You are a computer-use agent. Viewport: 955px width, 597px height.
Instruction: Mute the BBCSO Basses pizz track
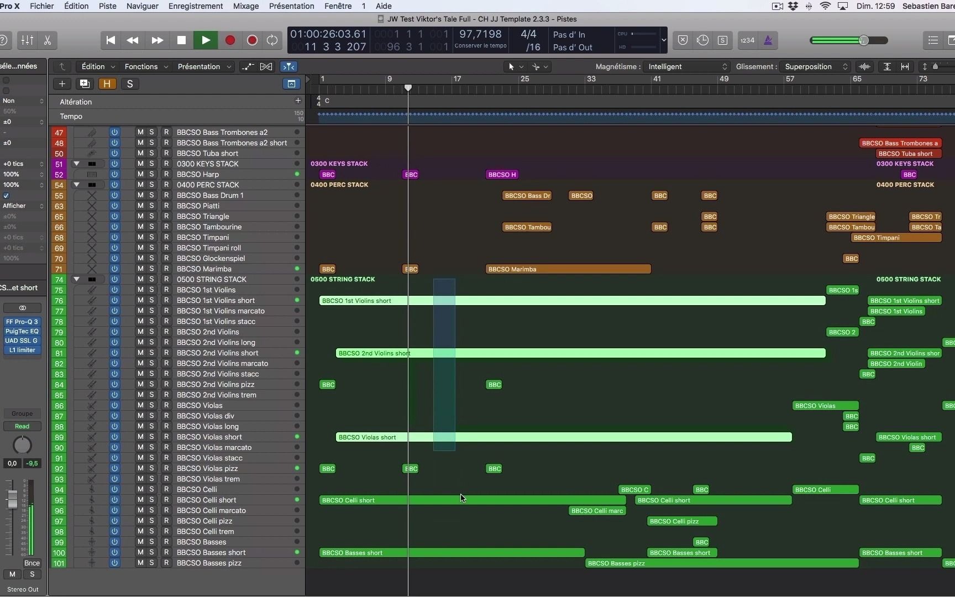tap(140, 563)
